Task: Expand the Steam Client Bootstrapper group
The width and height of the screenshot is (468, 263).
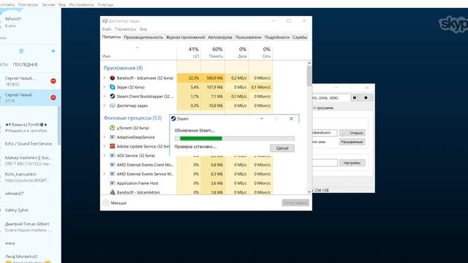Action: coord(104,96)
